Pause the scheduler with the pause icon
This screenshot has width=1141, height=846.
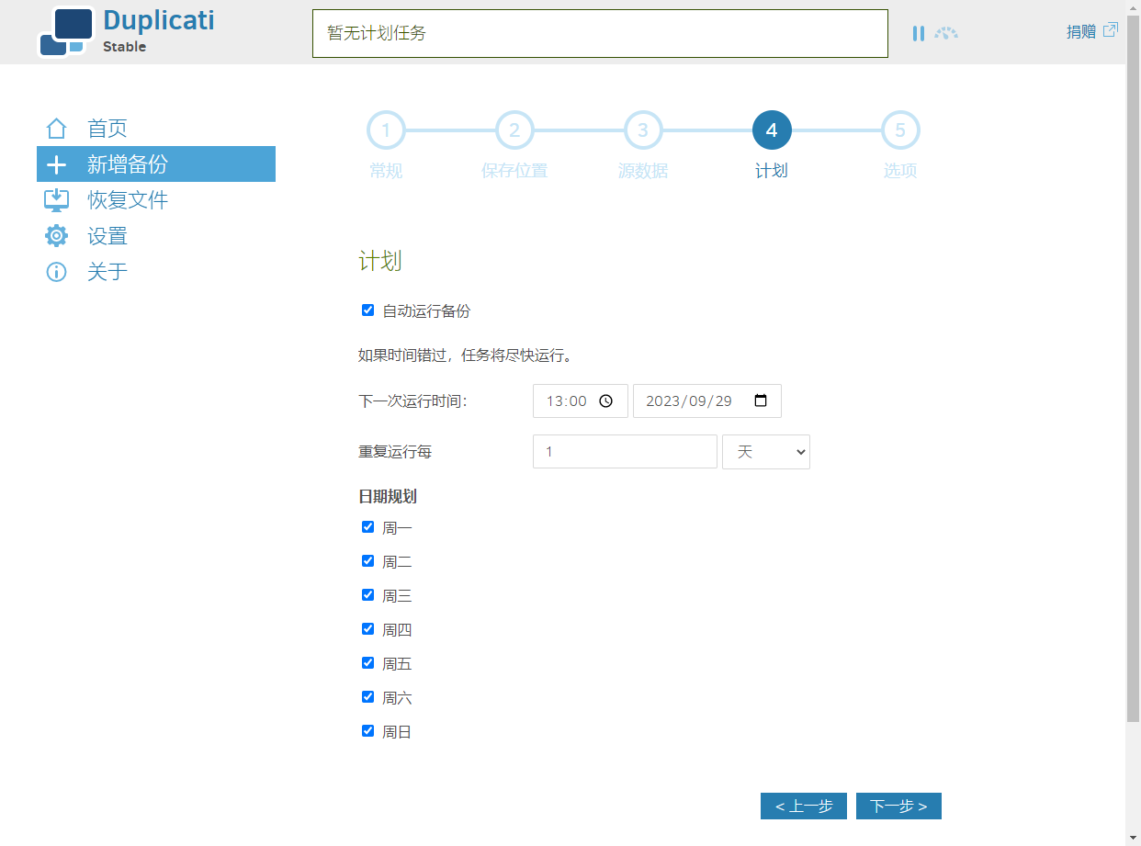tap(918, 33)
